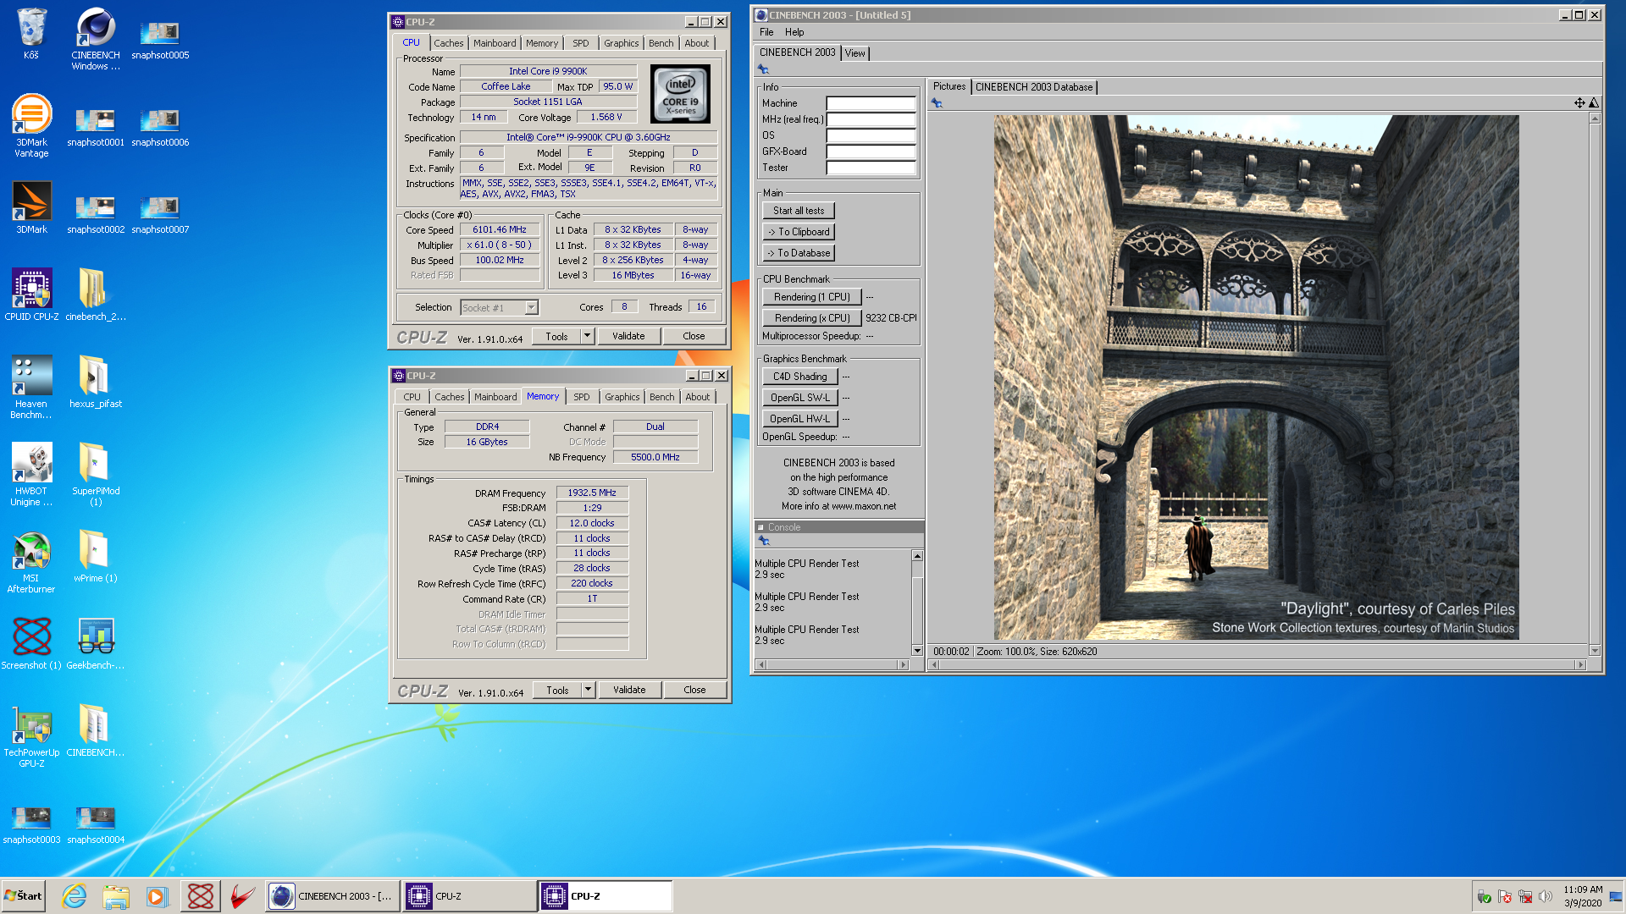
Task: Open Socket #1 selection dropdown
Action: point(500,307)
